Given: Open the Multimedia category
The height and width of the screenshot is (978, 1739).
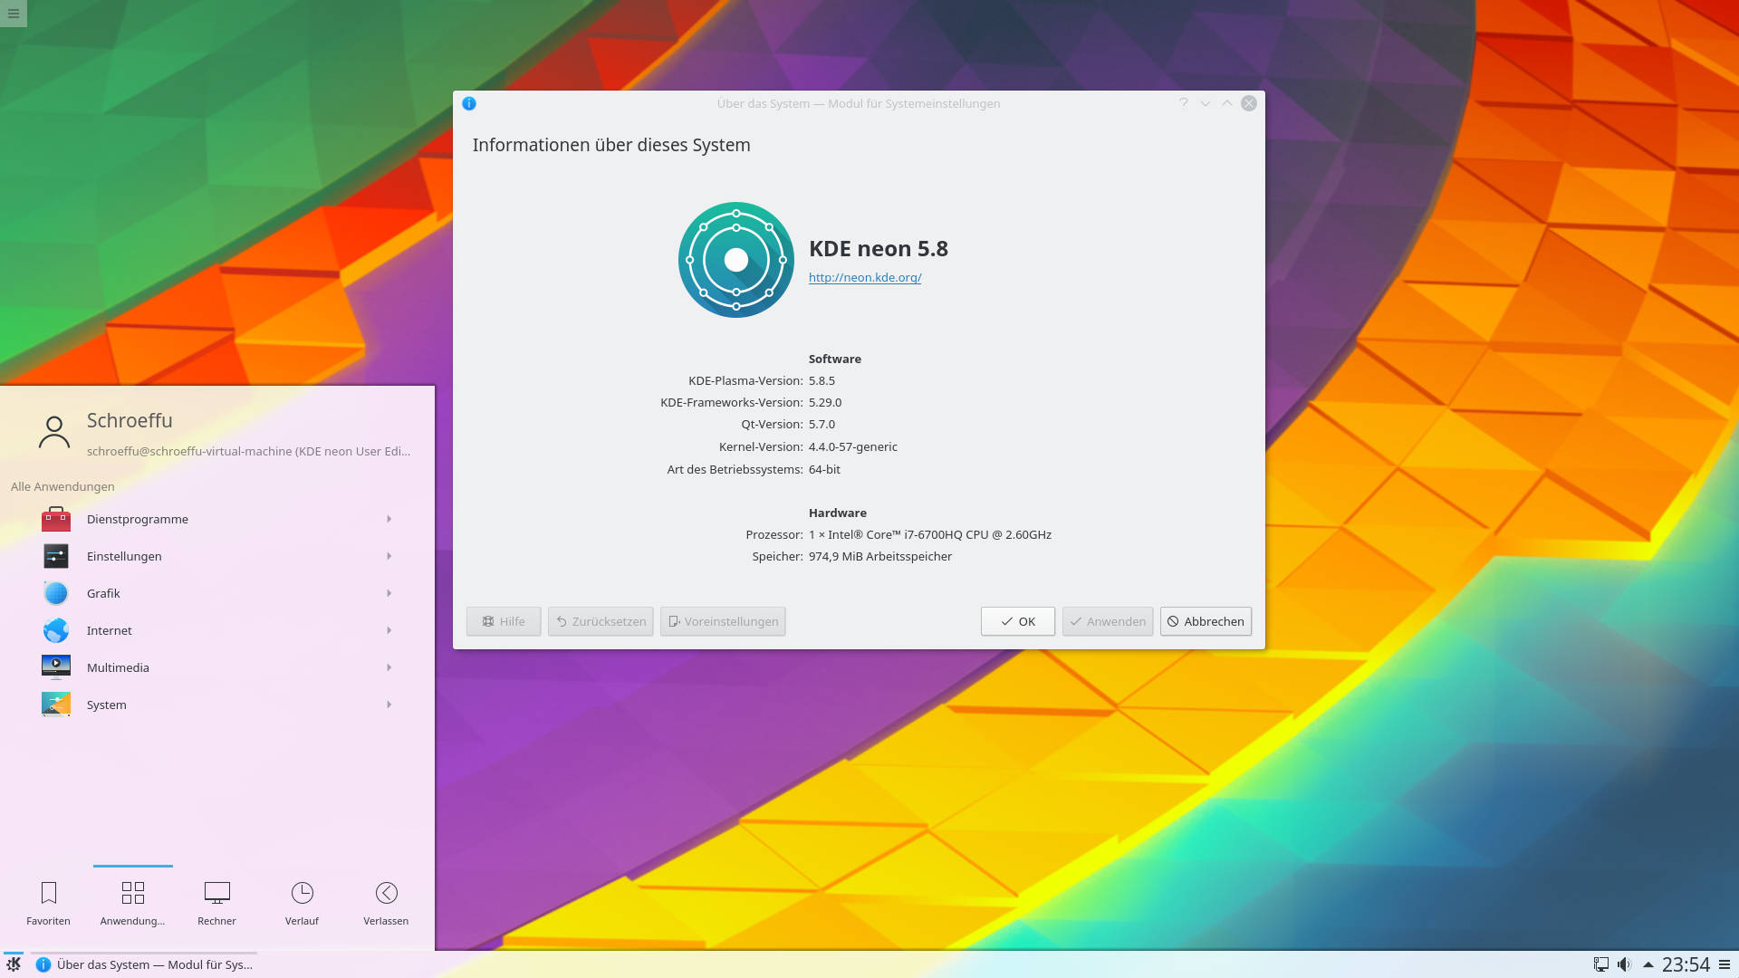Looking at the screenshot, I should [x=217, y=667].
